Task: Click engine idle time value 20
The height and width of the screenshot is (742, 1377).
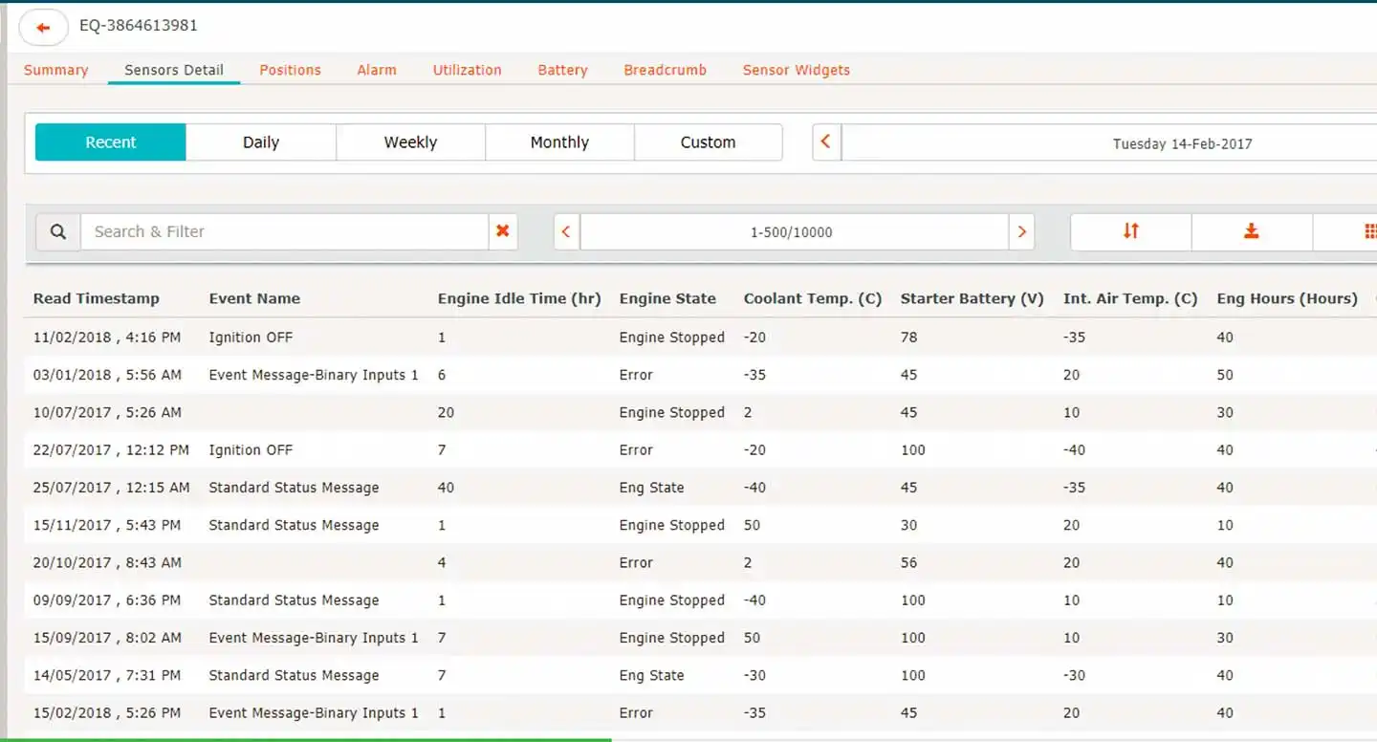Action: [x=446, y=412]
